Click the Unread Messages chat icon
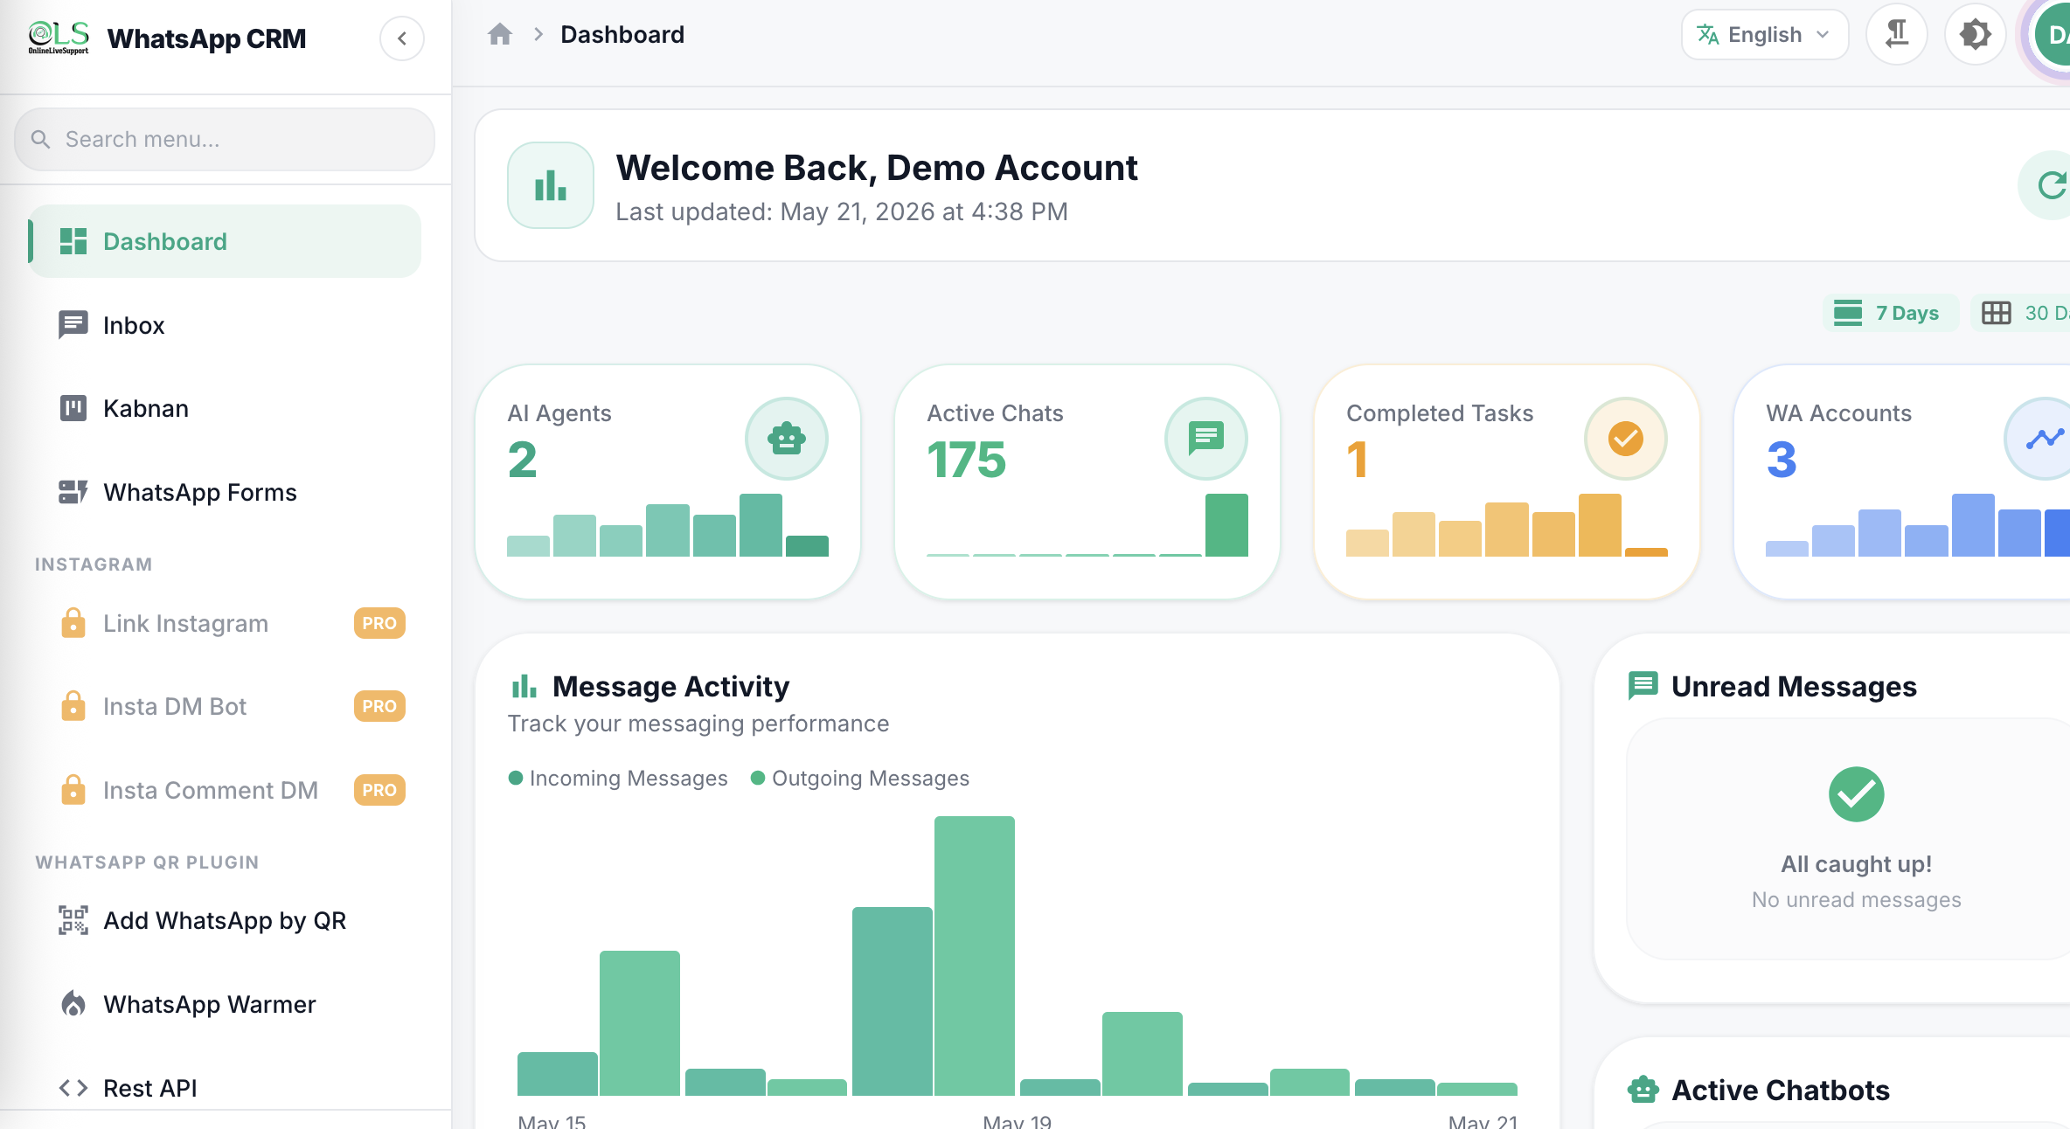2070x1129 pixels. pos(1643,686)
